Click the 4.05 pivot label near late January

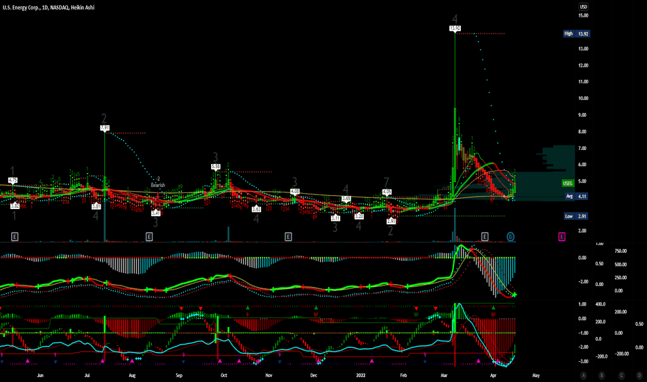click(387, 192)
